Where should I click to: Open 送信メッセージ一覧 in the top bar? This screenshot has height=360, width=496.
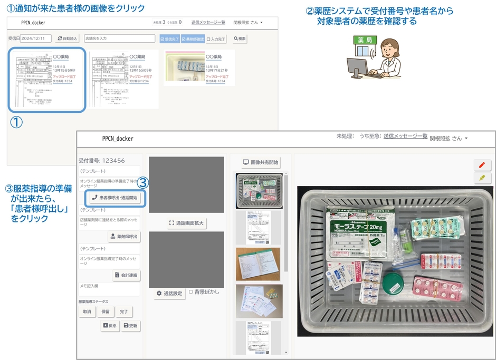click(x=207, y=23)
